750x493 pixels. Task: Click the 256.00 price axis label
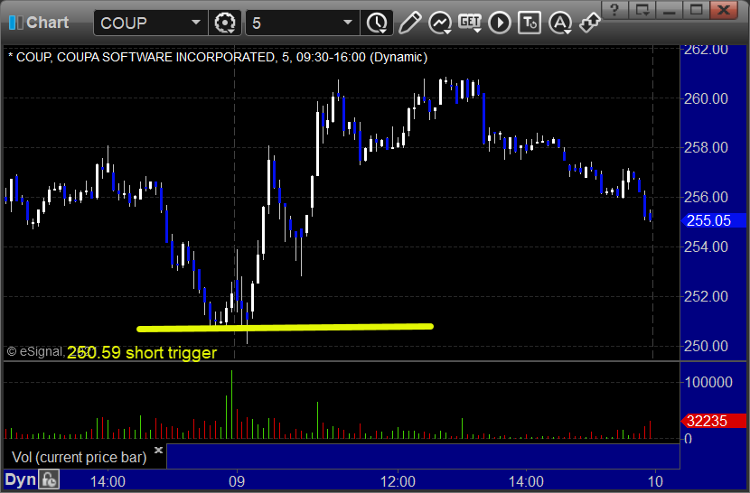[706, 197]
